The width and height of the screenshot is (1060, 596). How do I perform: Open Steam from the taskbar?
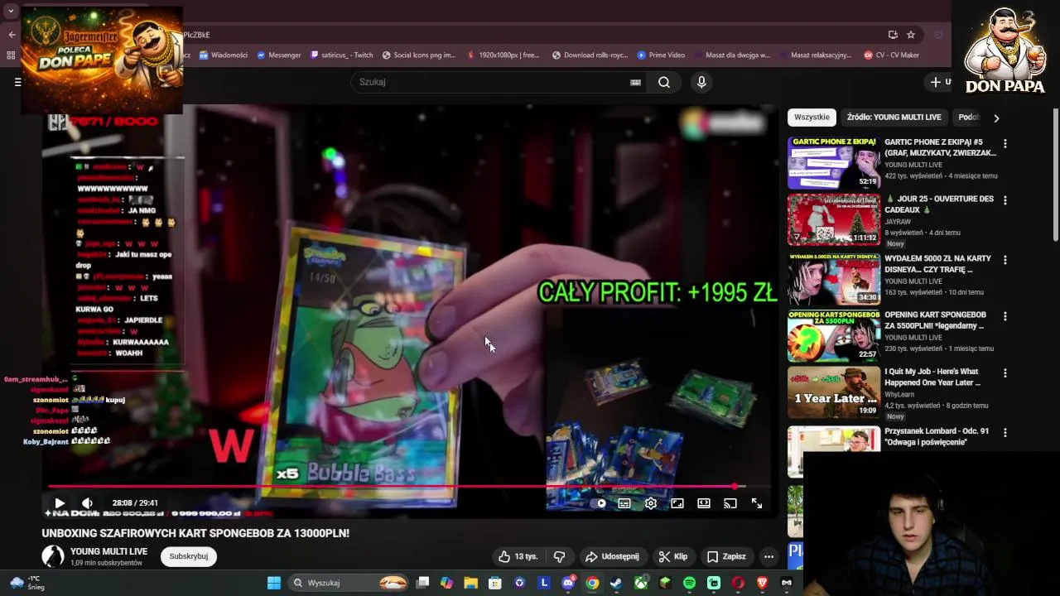pos(616,583)
